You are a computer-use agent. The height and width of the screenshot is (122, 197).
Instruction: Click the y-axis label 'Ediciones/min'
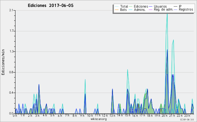click(x=3, y=62)
